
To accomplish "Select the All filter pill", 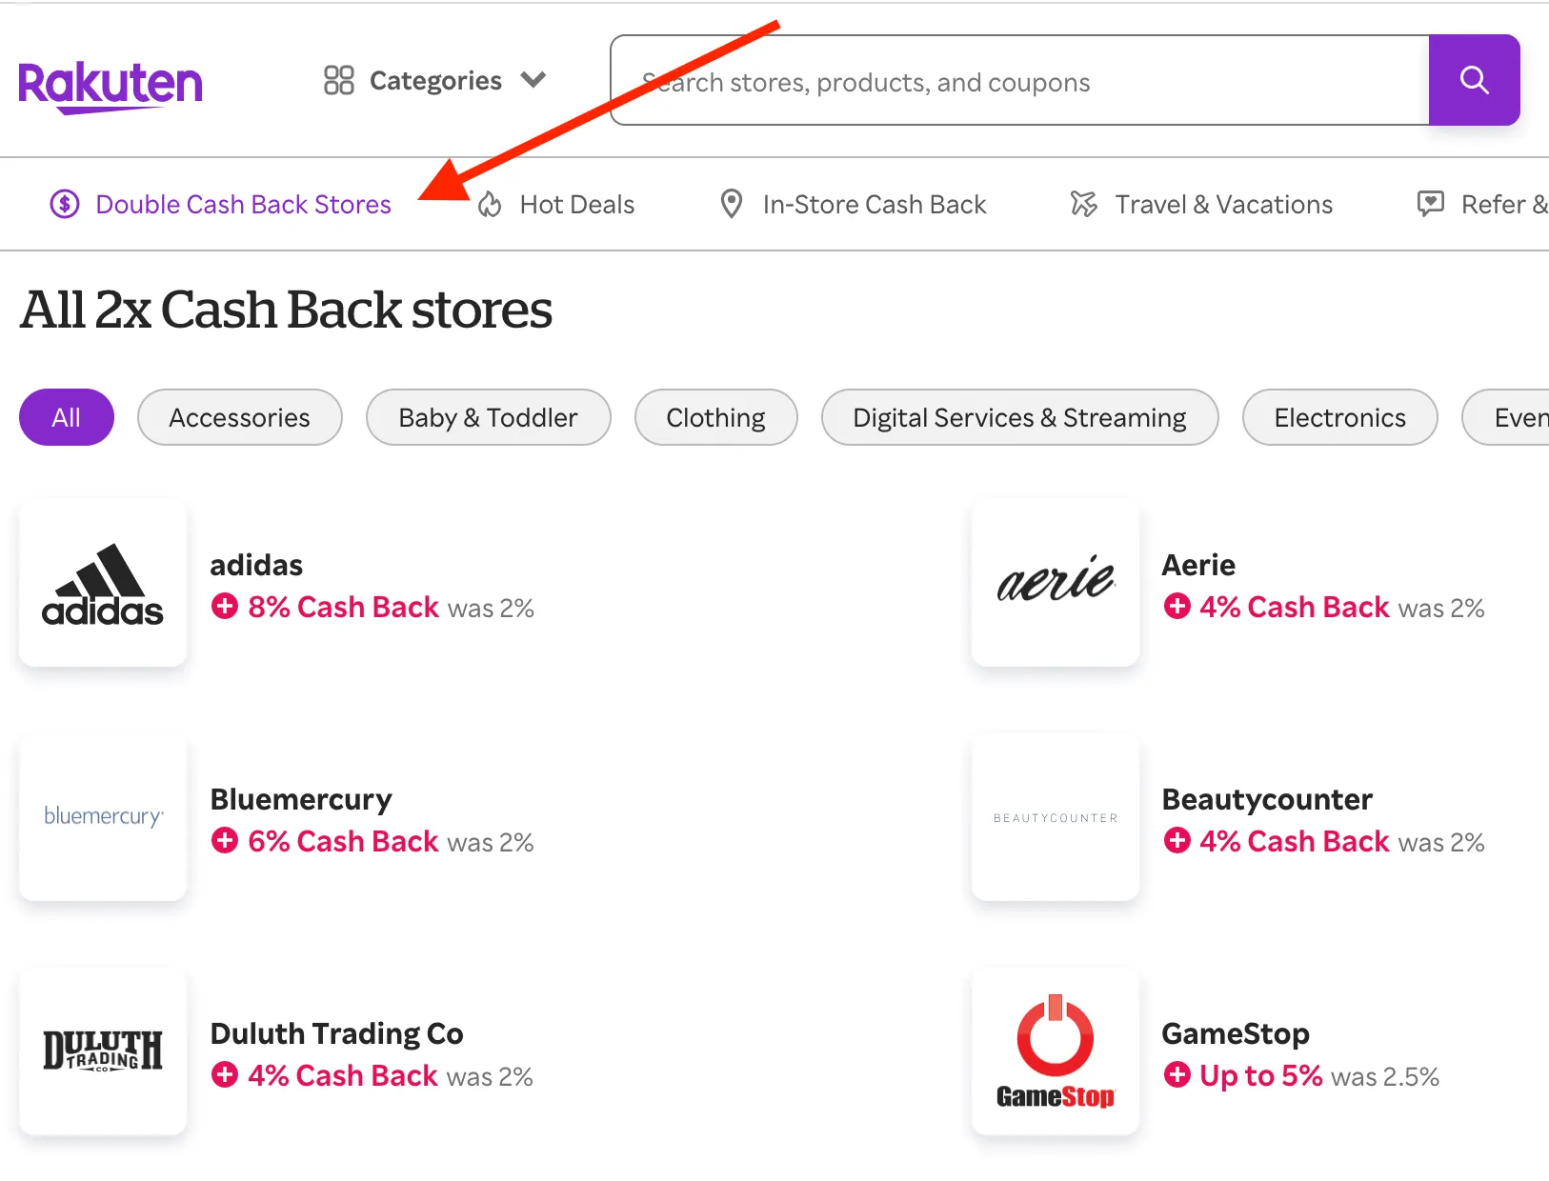I will click(67, 417).
